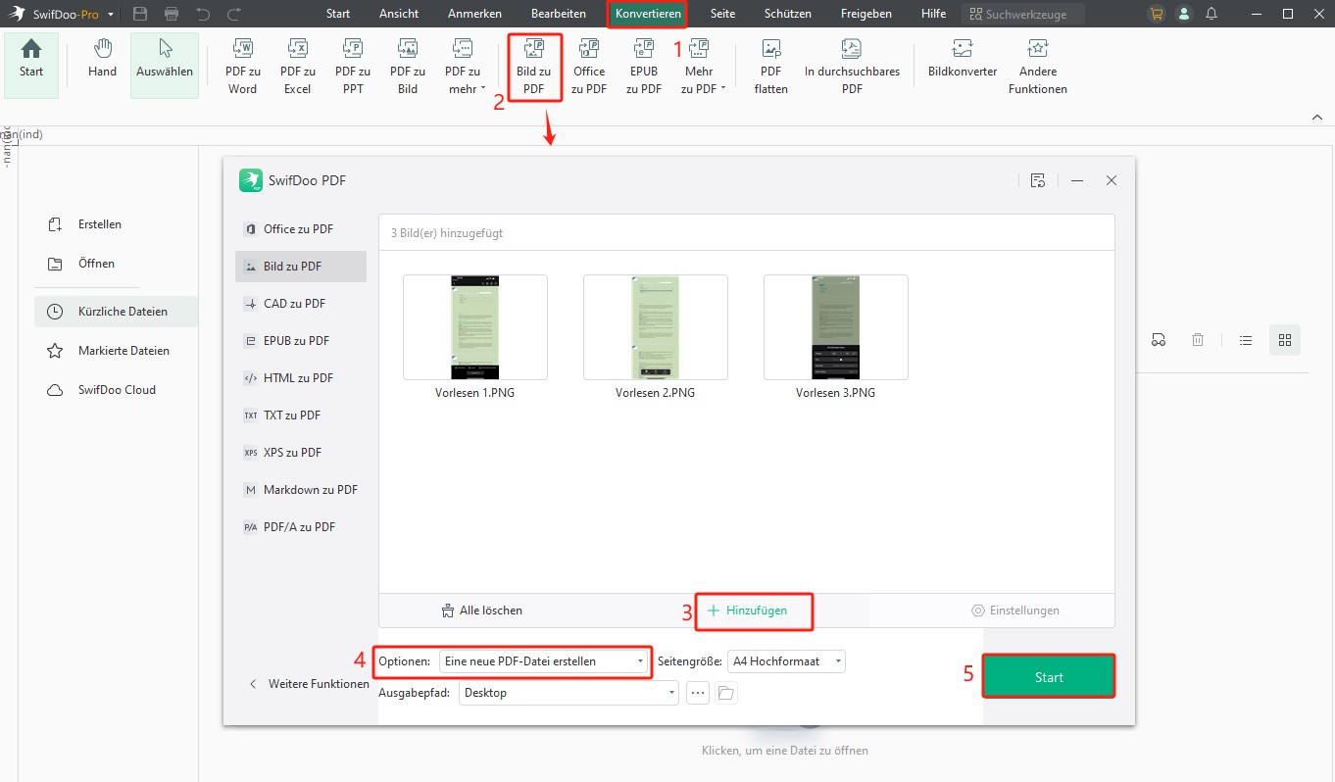Viewport: 1335px width, 782px height.
Task: Open the Bildkonverter tool
Action: (x=963, y=61)
